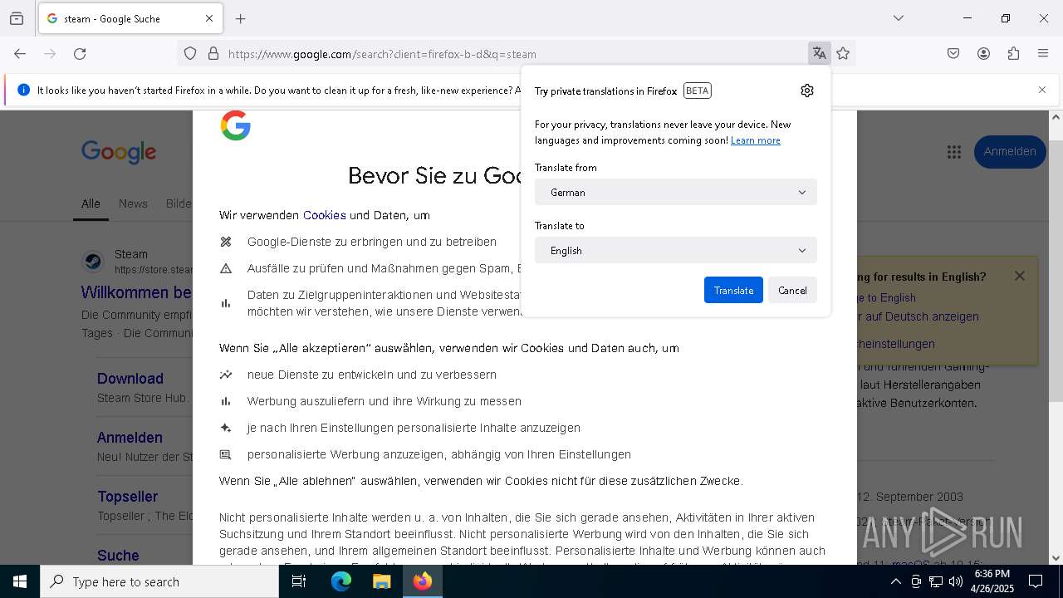Open the Cookies link in consent dialog
Viewport: 1063px width, 598px height.
(325, 215)
